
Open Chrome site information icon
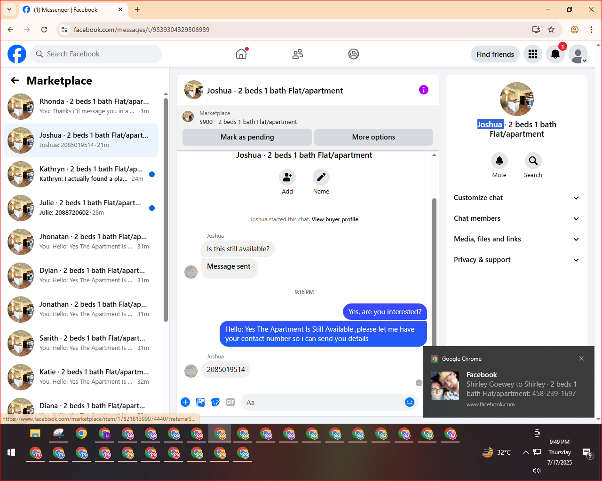tap(65, 30)
